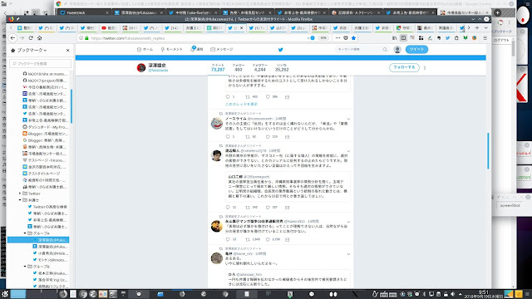Viewport: 532px width, 299px height.
Task: Click このスレッドを表示 show thread link
Action: [242, 104]
